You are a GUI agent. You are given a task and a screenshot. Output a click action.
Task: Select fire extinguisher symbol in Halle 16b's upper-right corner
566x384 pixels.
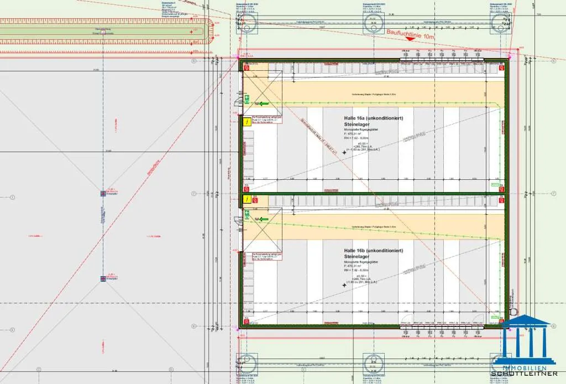[501, 200]
